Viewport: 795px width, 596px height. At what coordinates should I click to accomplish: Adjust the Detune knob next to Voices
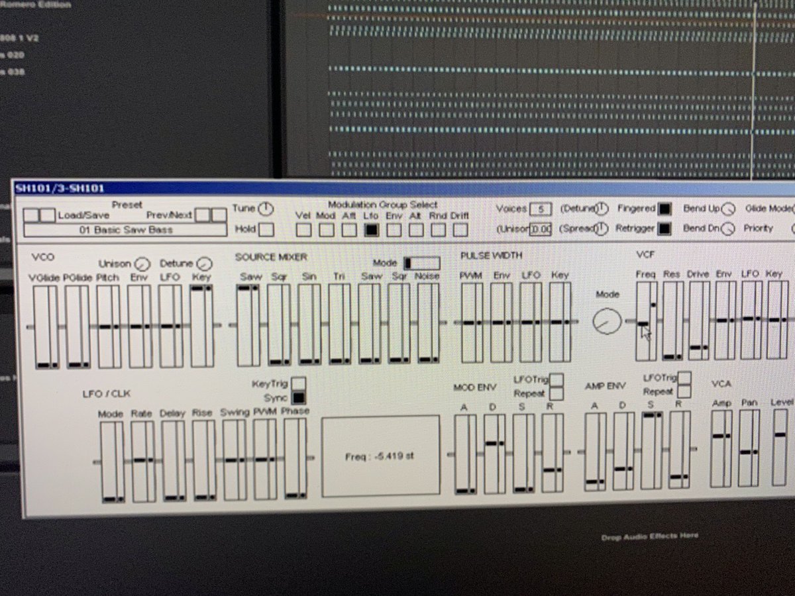(x=601, y=208)
